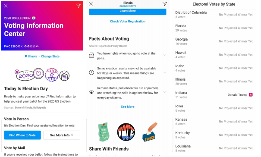This screenshot has height=157, width=261.
Task: Tap the eye icon beside poll observers fact
Action: 91,92
